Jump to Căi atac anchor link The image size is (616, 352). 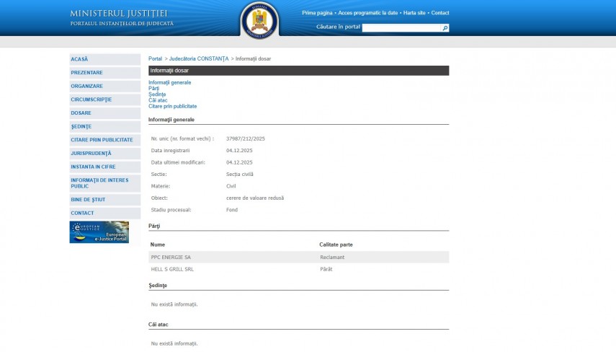(158, 100)
